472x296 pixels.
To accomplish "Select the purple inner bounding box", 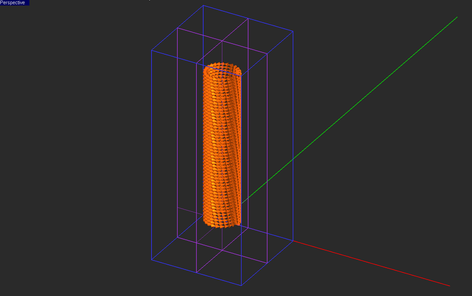I will point(178,129).
